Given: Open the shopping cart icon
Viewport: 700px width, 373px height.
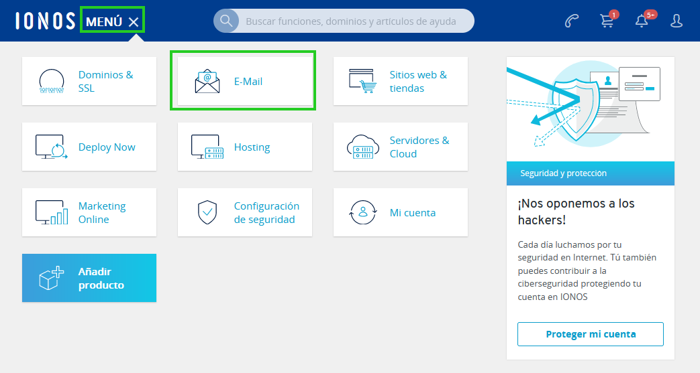Looking at the screenshot, I should tap(607, 21).
